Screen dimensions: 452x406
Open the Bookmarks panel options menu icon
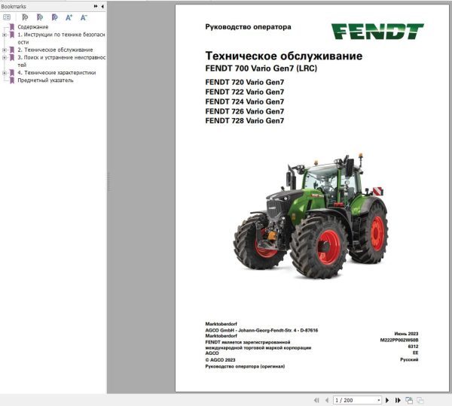pos(7,17)
